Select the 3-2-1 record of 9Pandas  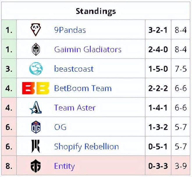[x=158, y=30]
